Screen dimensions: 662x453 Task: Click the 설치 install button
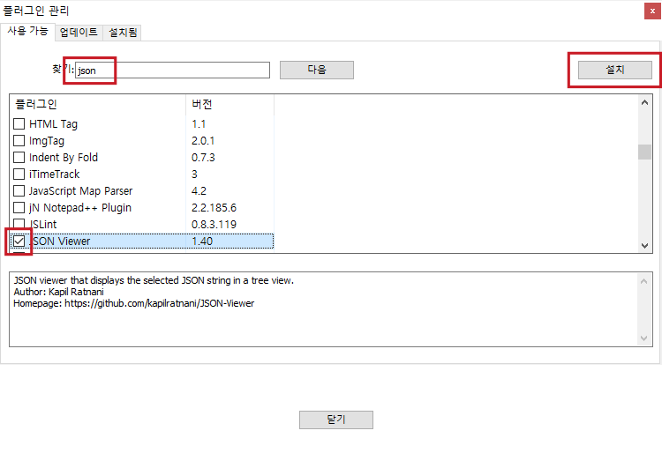(614, 70)
